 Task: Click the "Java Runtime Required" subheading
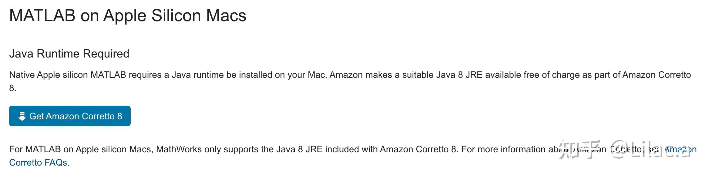pyautogui.click(x=69, y=54)
